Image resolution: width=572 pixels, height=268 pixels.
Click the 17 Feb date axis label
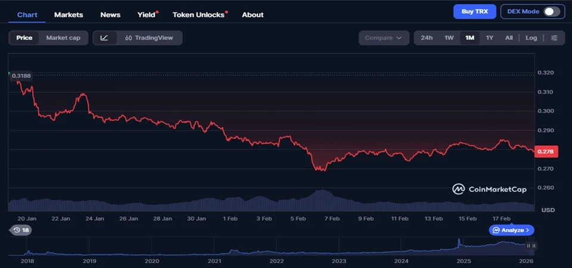501,219
